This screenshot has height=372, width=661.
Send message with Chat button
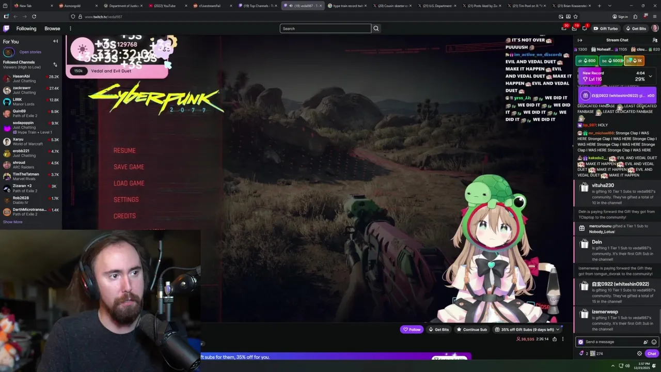[x=652, y=353]
